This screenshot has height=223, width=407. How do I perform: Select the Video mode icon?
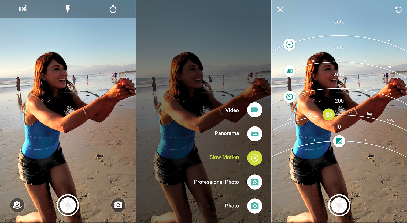(x=254, y=110)
